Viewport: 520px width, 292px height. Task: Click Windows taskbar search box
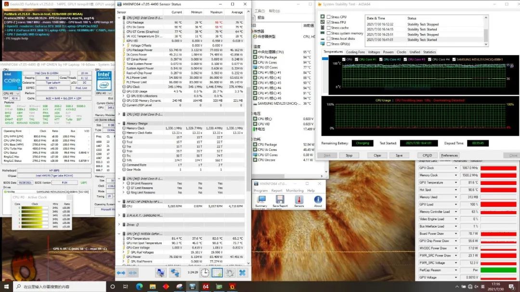[60, 286]
